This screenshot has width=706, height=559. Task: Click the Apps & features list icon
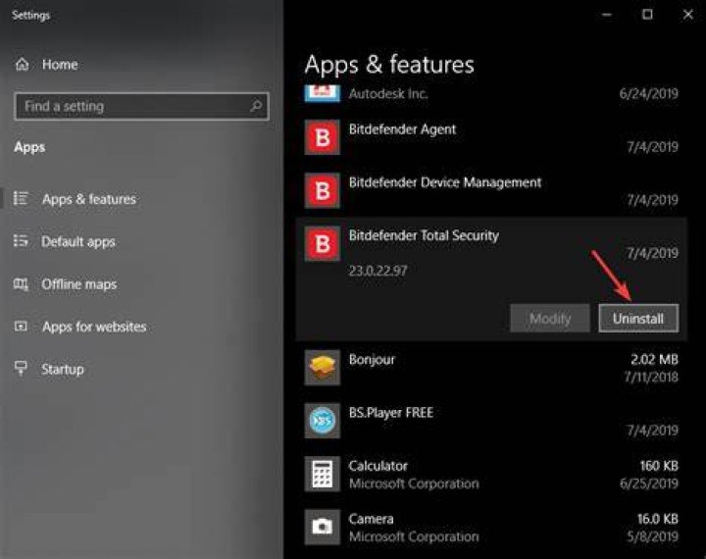(21, 198)
